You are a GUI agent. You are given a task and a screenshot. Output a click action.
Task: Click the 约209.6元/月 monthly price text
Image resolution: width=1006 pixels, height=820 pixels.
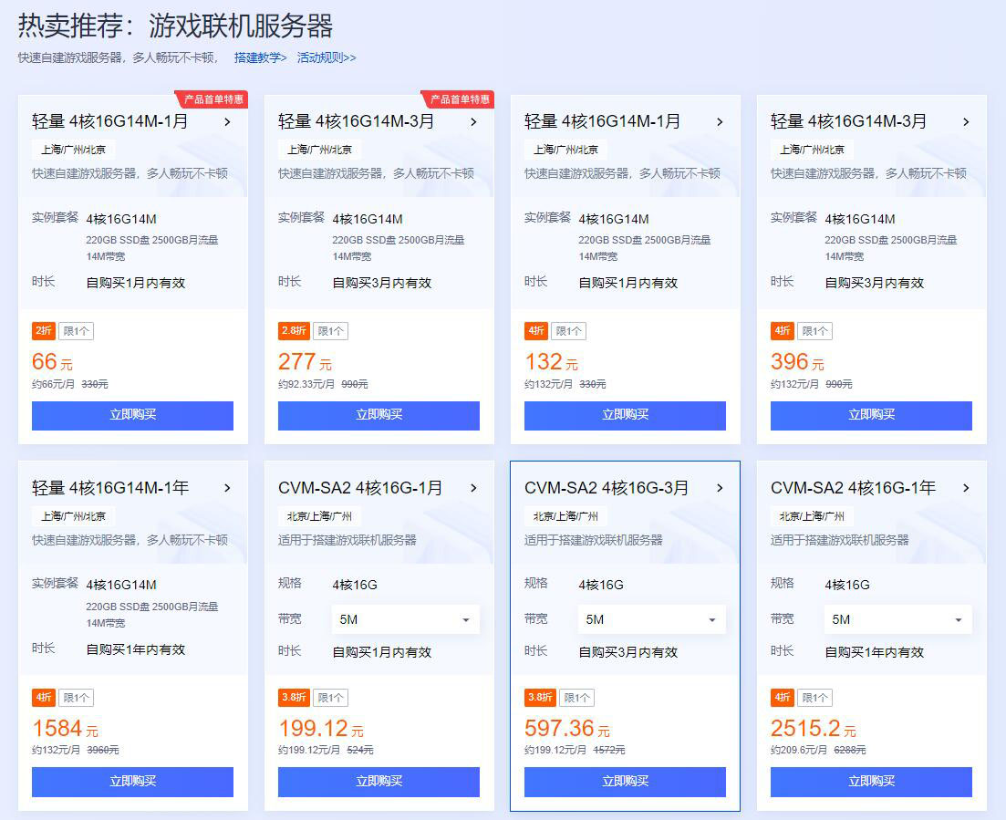click(799, 750)
